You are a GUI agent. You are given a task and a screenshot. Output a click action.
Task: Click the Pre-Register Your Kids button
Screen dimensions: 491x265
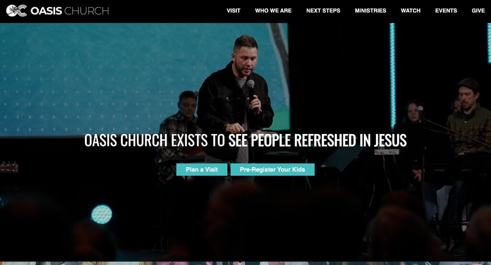coord(272,169)
